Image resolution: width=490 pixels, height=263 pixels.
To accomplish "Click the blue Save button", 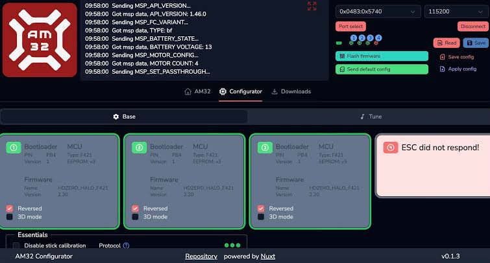I will pos(476,43).
